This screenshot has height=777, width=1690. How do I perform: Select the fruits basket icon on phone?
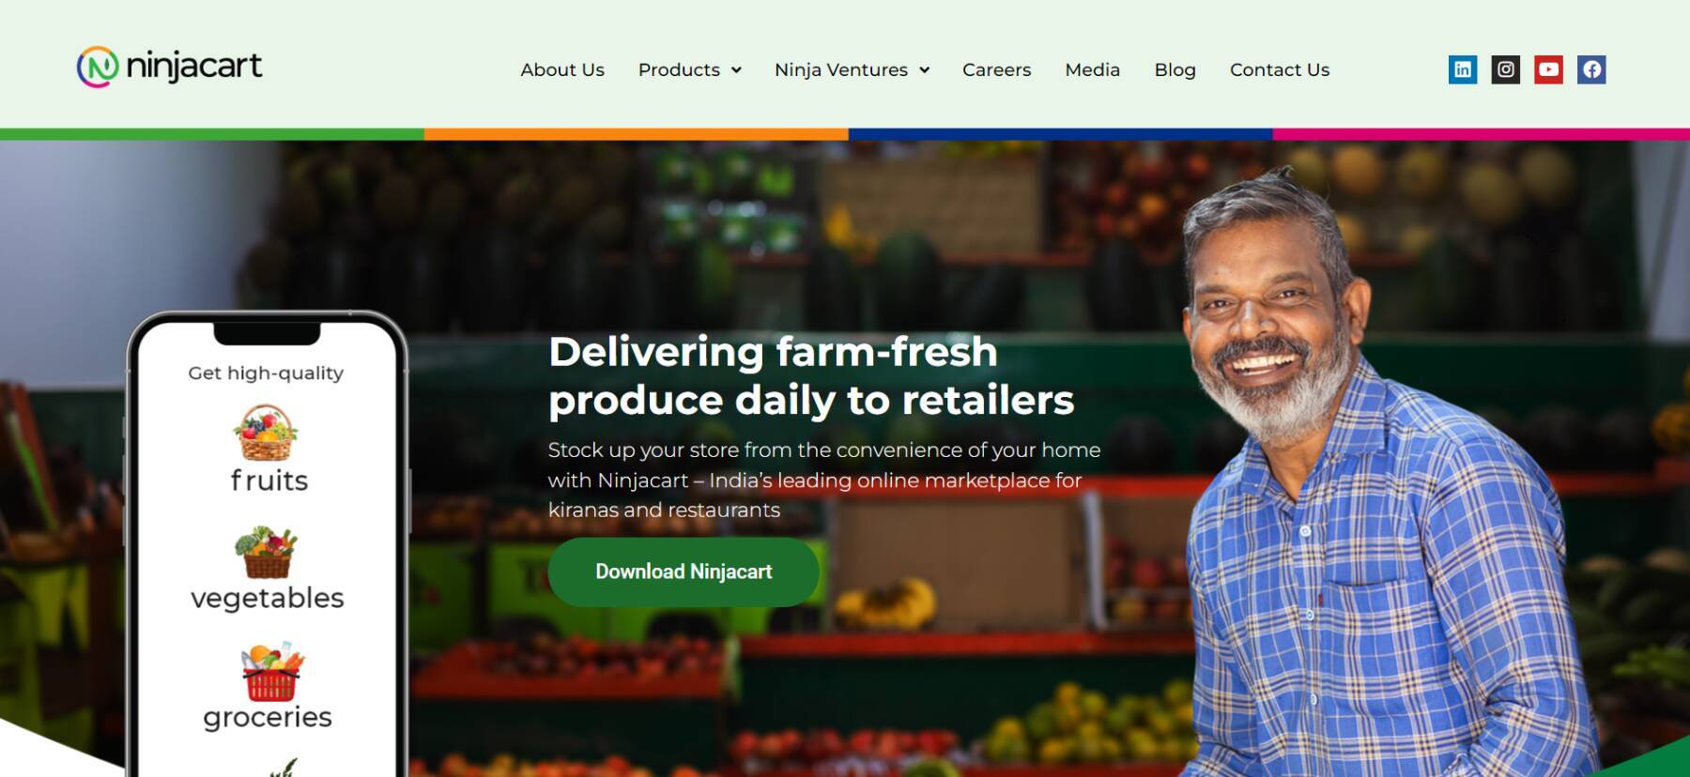(x=266, y=433)
